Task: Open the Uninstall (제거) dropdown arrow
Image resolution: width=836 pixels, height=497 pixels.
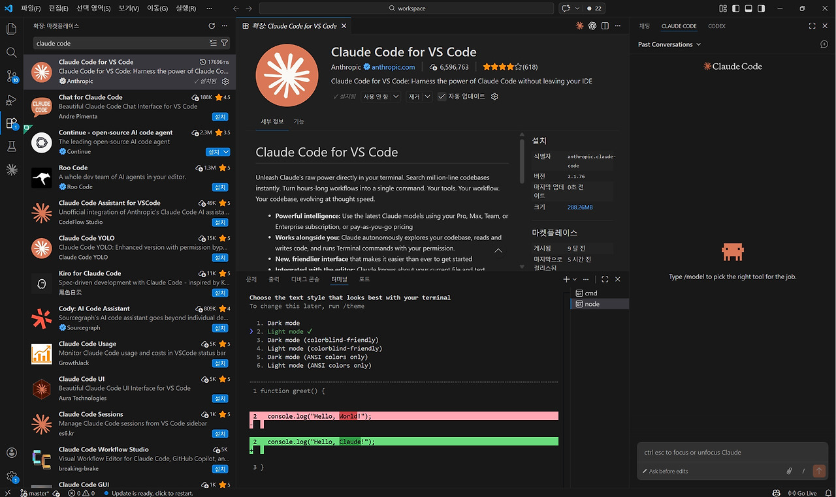Action: point(428,97)
